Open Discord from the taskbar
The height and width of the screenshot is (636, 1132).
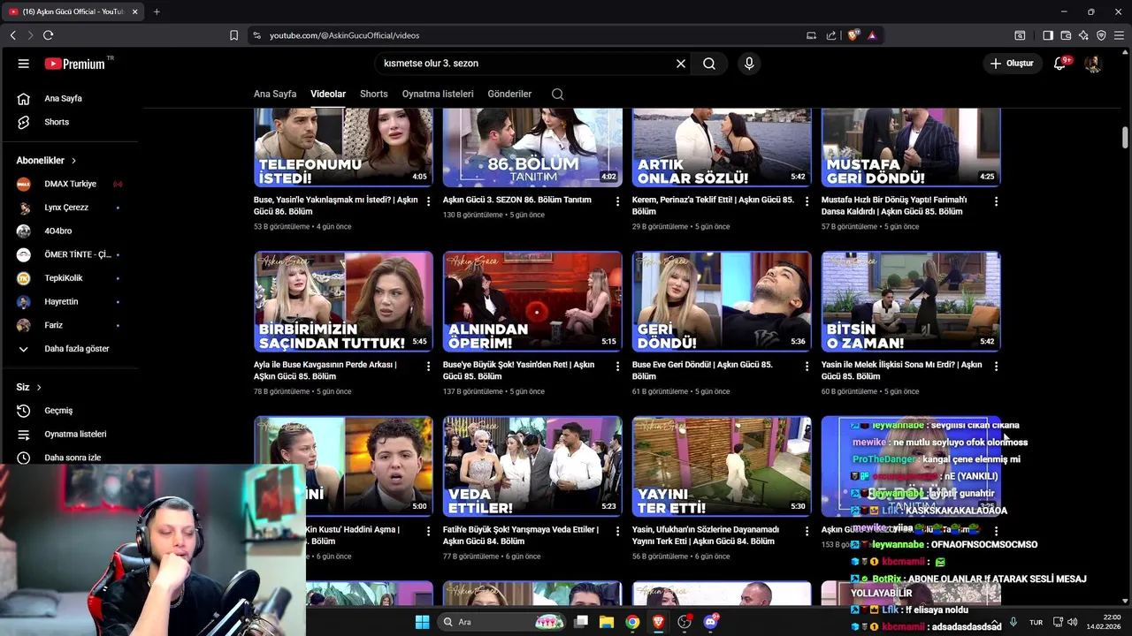(710, 622)
